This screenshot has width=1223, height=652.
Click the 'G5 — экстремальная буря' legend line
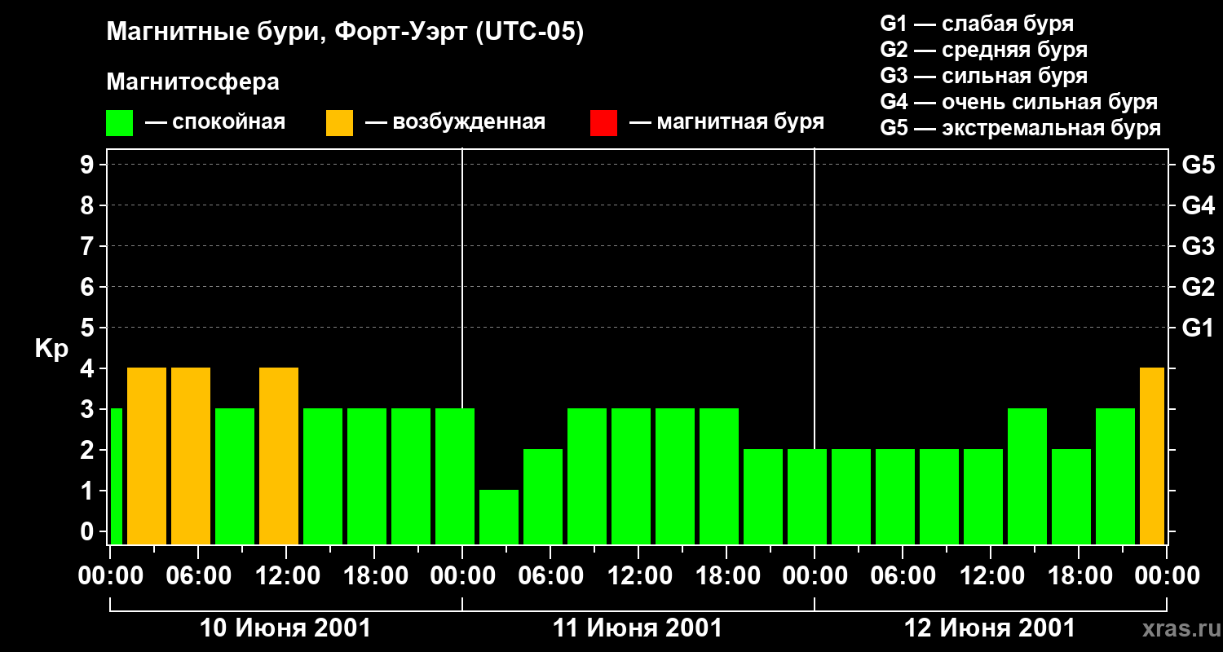click(1021, 128)
